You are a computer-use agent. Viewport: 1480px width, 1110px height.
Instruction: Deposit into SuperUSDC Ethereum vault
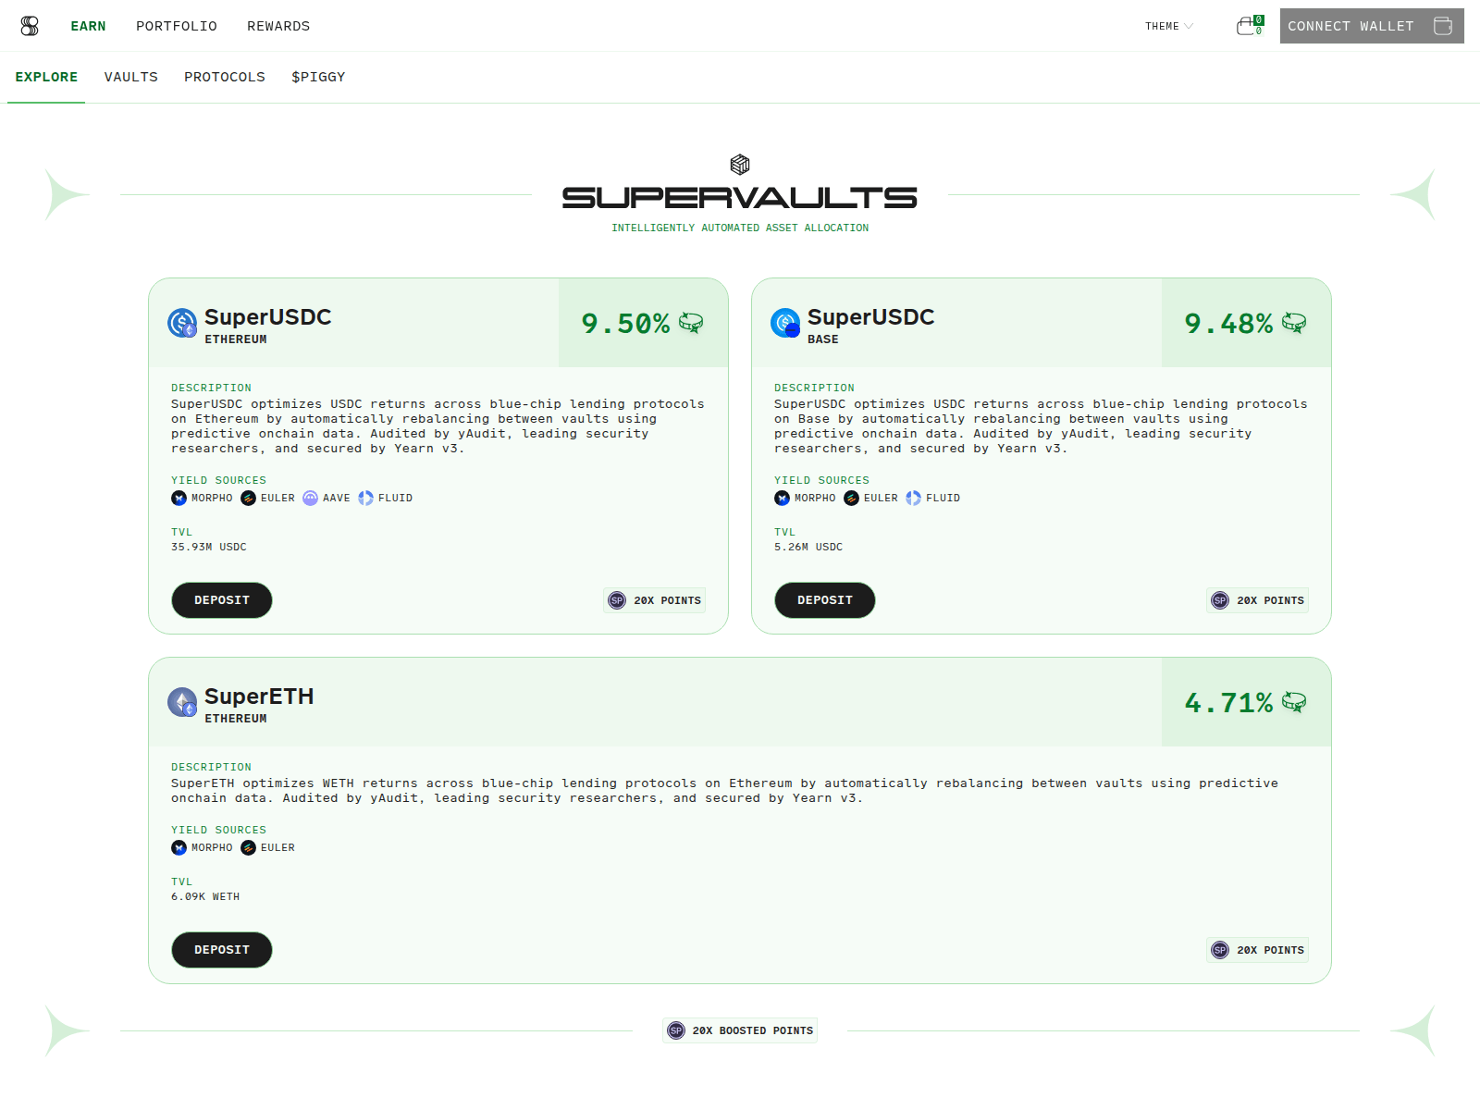[x=222, y=600]
